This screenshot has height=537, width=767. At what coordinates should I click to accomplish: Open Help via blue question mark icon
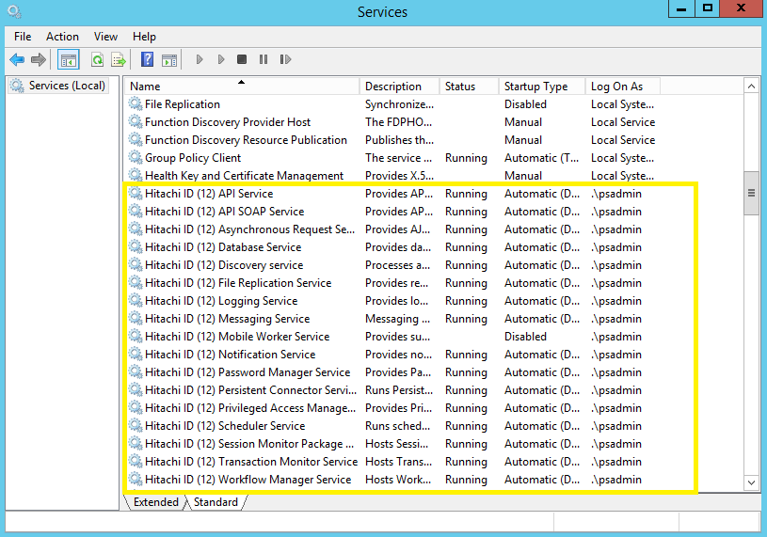[147, 59]
